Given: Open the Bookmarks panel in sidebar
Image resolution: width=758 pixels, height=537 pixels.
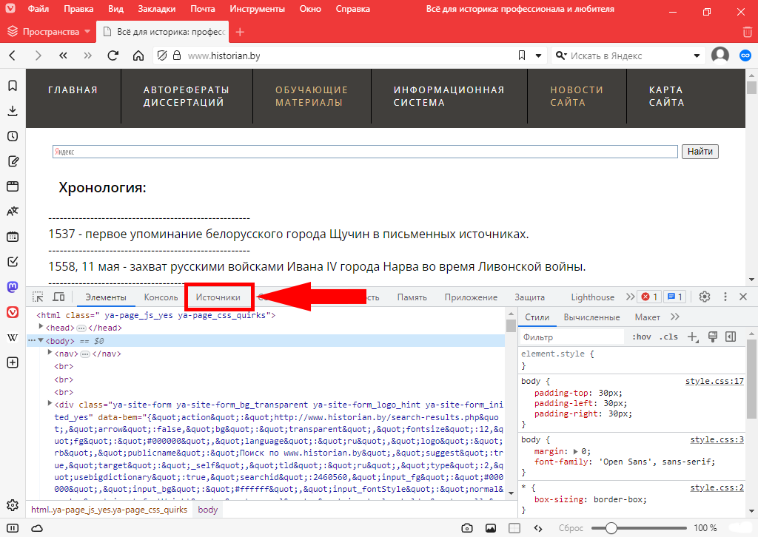Looking at the screenshot, I should pos(13,86).
